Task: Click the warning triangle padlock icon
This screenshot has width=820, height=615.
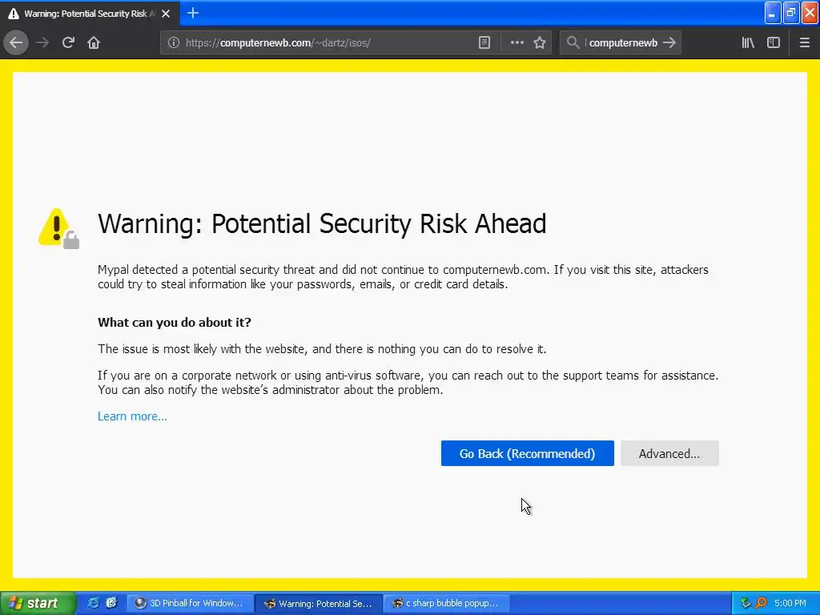Action: pyautogui.click(x=58, y=228)
